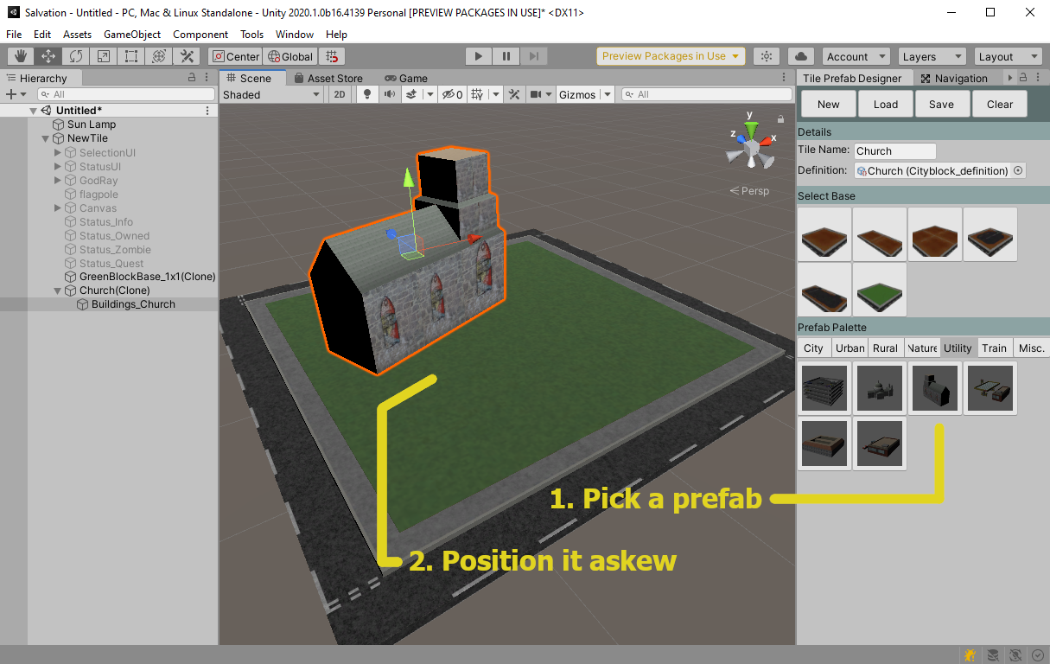The image size is (1050, 664).
Task: Click the church prefab thumbnail in palette
Action: pos(934,388)
